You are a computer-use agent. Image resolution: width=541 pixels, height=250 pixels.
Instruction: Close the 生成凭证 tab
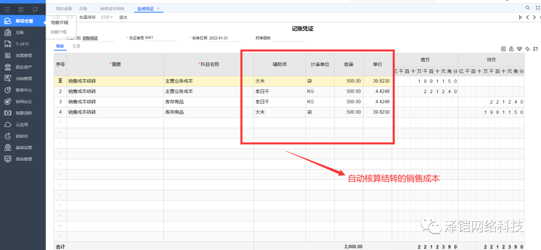(x=158, y=9)
